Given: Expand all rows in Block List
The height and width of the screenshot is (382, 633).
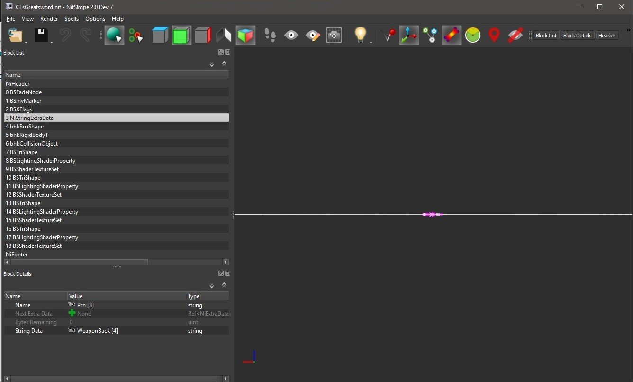Looking at the screenshot, I should click(212, 64).
